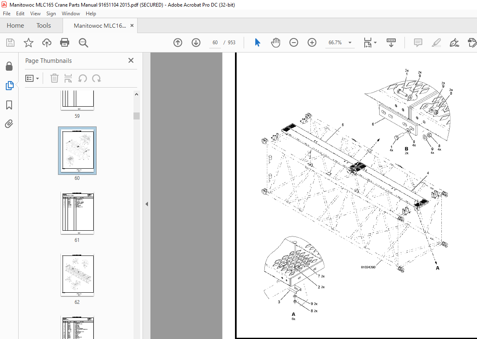
Task: Open the File menu
Action: pyautogui.click(x=6, y=14)
